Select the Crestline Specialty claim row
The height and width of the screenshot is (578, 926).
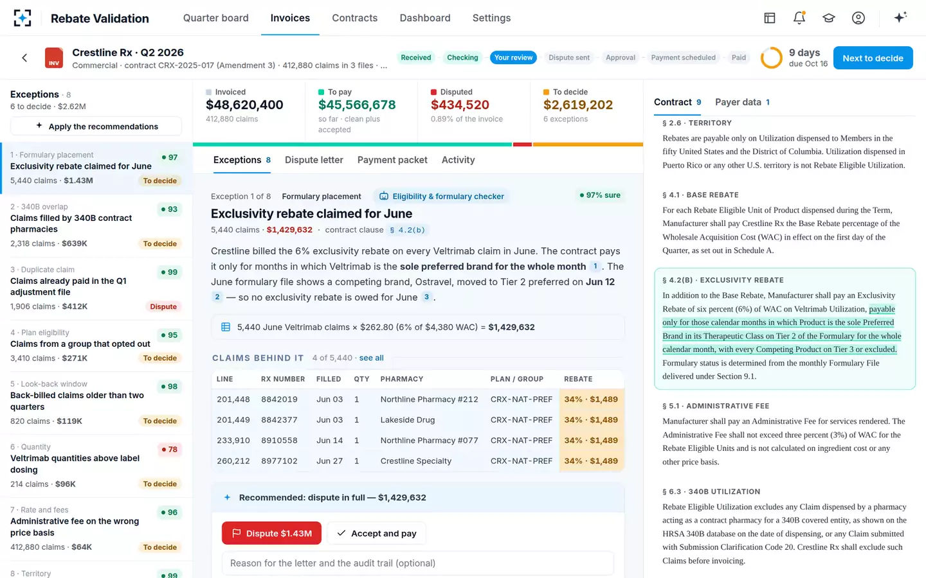pos(418,461)
